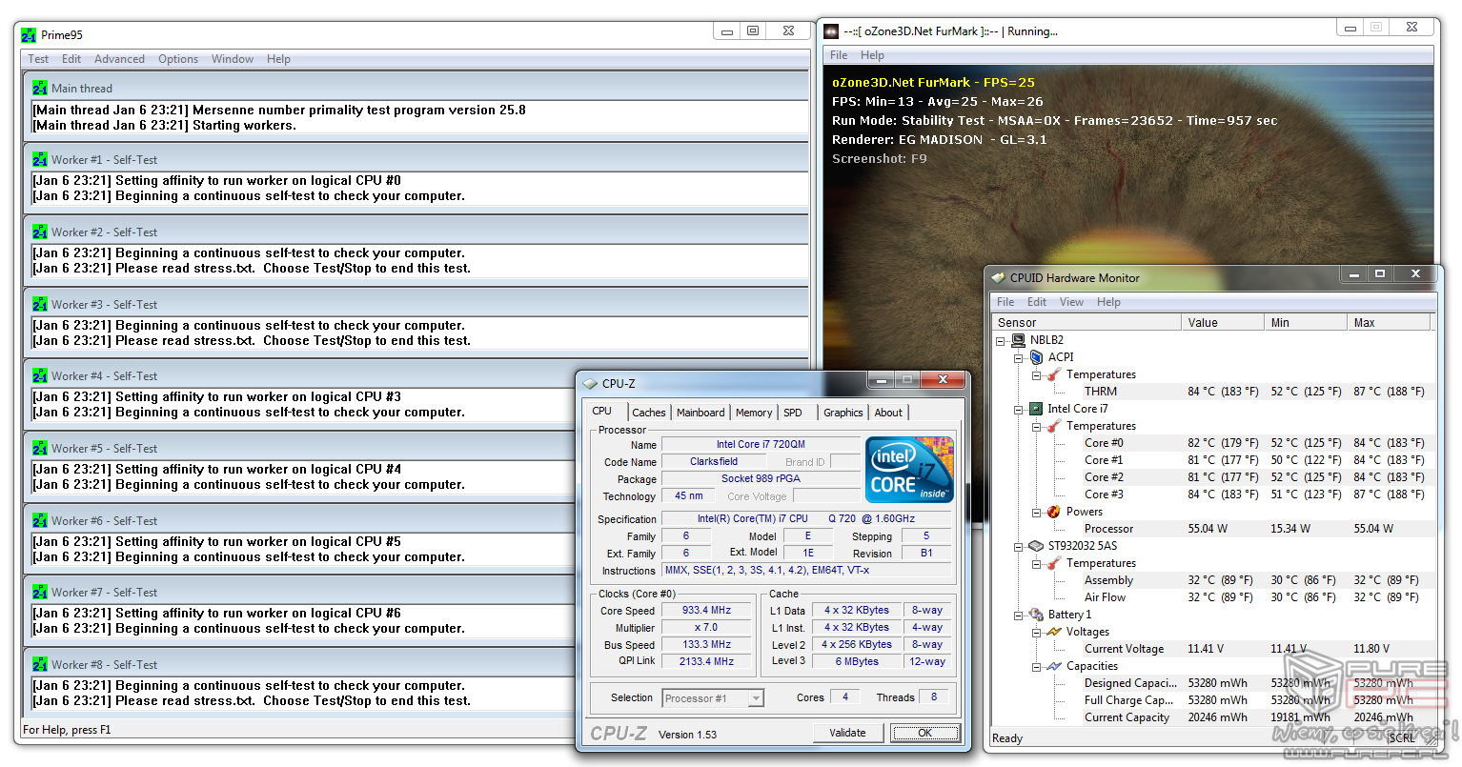This screenshot has height=767, width=1462.
Task: Switch to the Caches tab in CPU-Z
Action: click(x=649, y=413)
